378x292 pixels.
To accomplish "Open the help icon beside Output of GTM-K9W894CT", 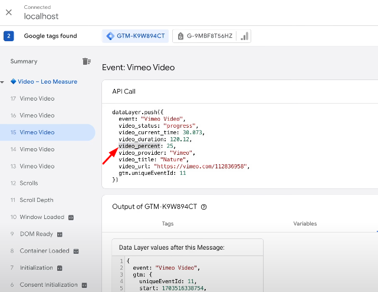I will click(203, 207).
